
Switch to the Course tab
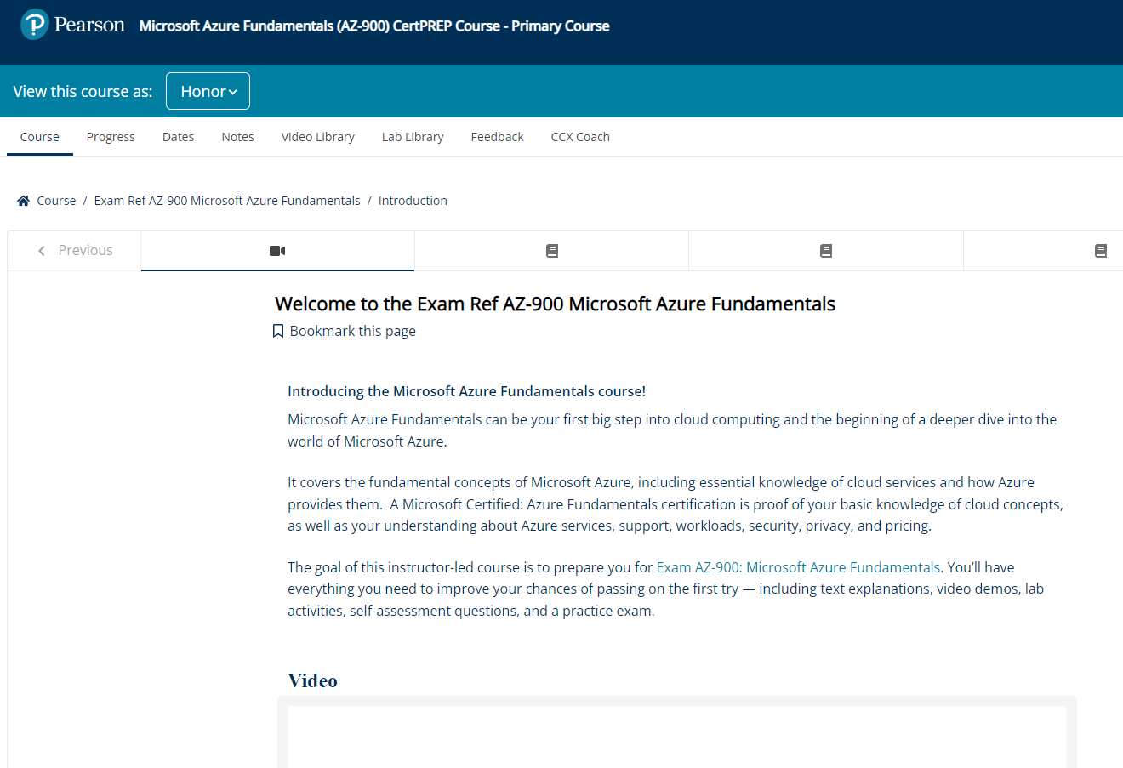coord(40,137)
